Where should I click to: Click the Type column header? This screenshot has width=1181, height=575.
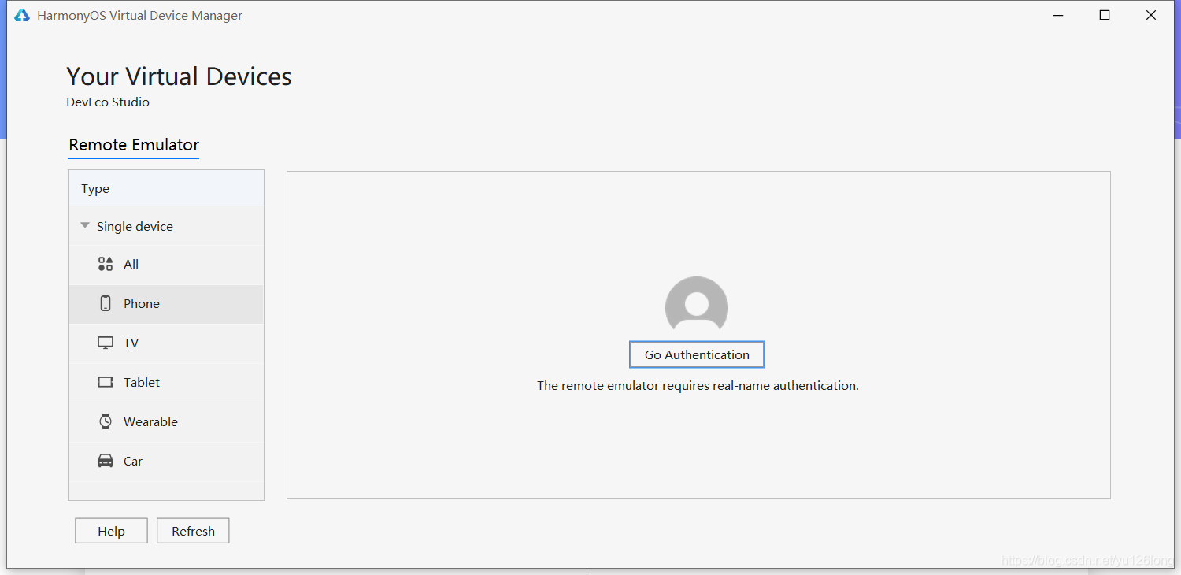click(x=166, y=188)
